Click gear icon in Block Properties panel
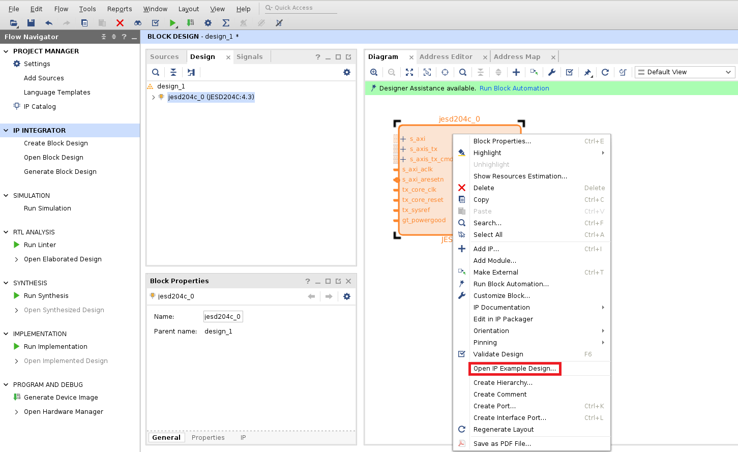Image resolution: width=738 pixels, height=452 pixels. (x=347, y=296)
